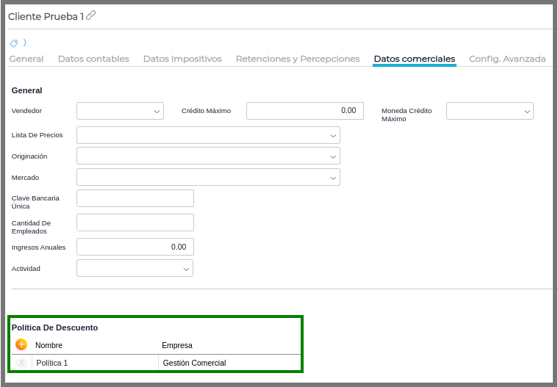The width and height of the screenshot is (558, 387).
Task: Switch to the Config. Avanzada tab
Action: (x=507, y=59)
